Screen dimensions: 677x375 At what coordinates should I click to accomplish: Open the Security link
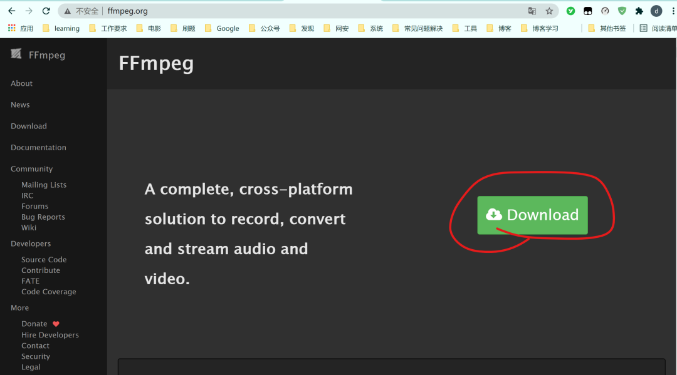pos(36,356)
